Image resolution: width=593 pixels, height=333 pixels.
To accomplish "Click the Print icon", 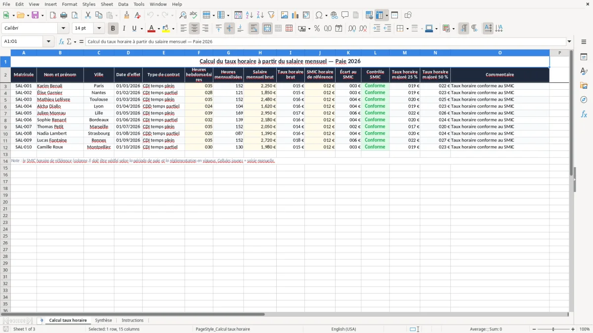I will point(64,15).
